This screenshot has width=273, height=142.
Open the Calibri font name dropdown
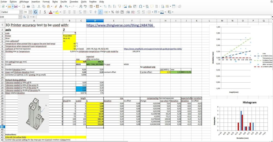(x=21, y=12)
